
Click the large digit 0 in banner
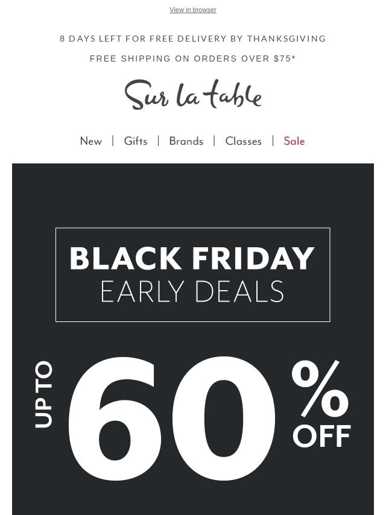(224, 420)
